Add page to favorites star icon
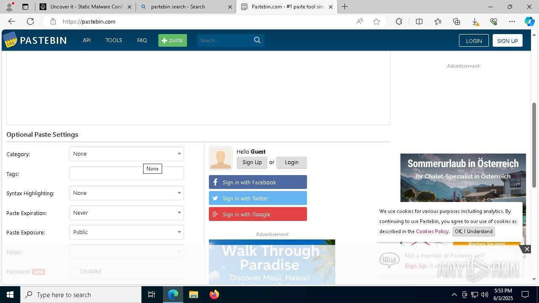The height and width of the screenshot is (303, 539). (x=376, y=21)
